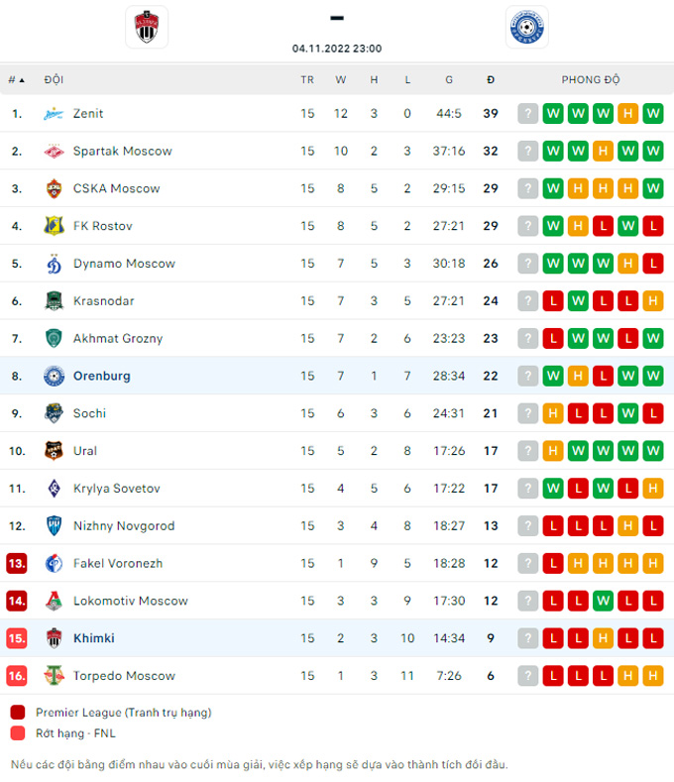Click the CSKA Moscow team logo

(x=54, y=188)
